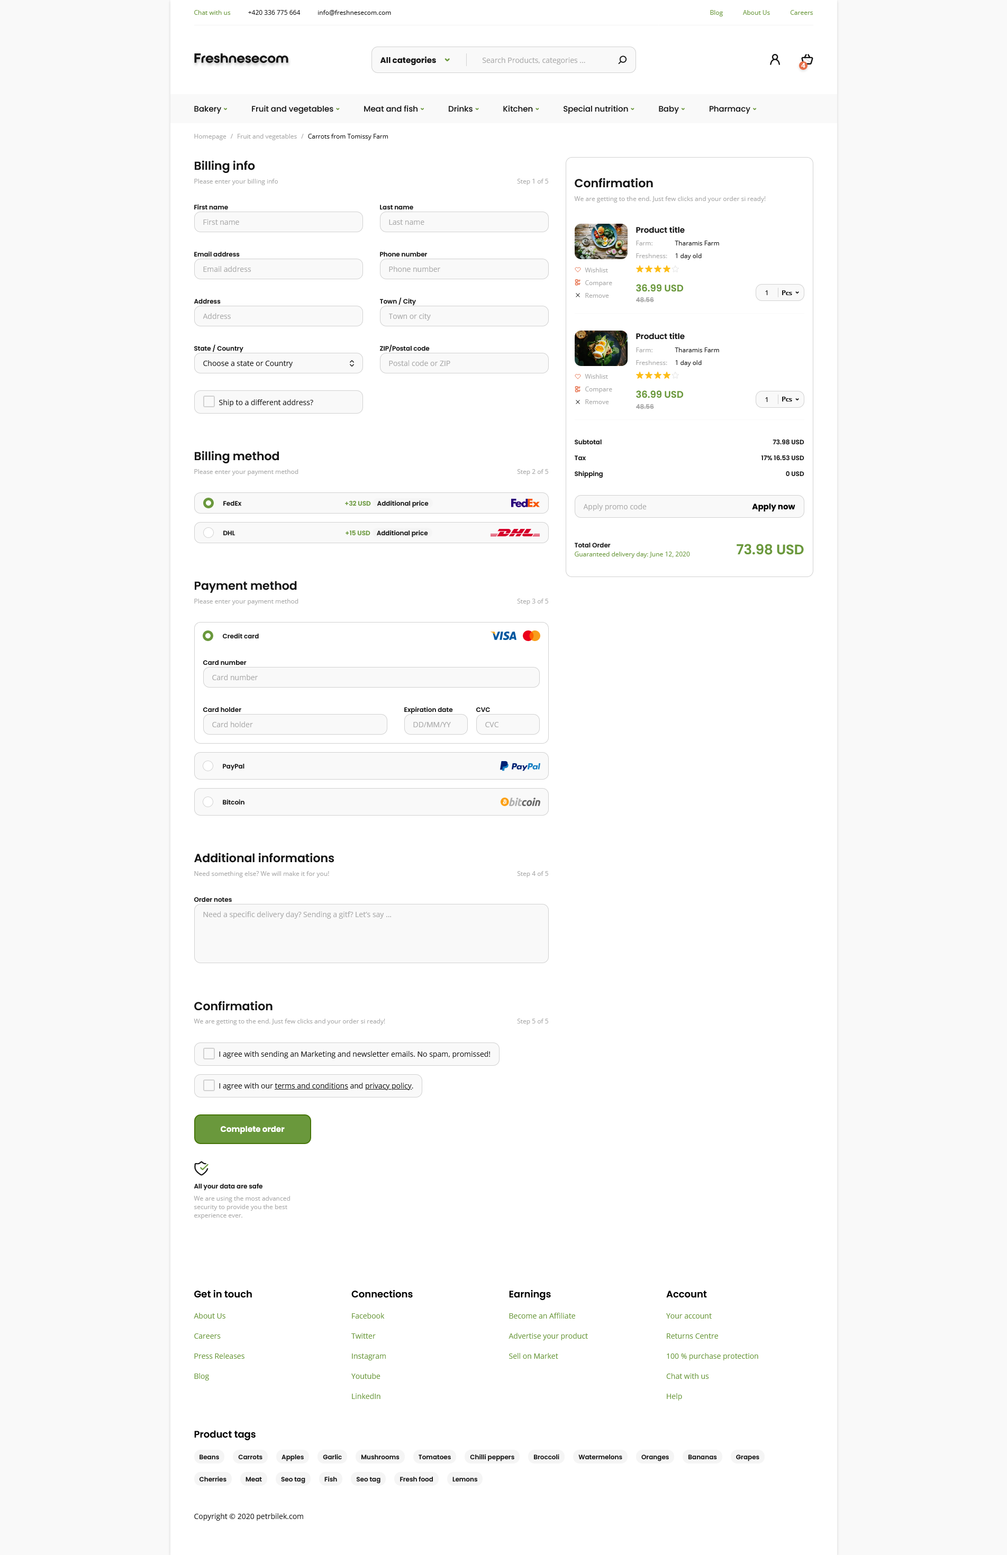Screen dimensions: 1007x1555
Task: Click the FedEx logo
Action: coord(525,503)
